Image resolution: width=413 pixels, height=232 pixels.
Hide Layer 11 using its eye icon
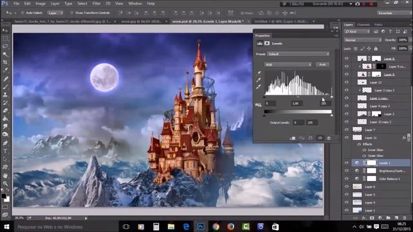347,137
